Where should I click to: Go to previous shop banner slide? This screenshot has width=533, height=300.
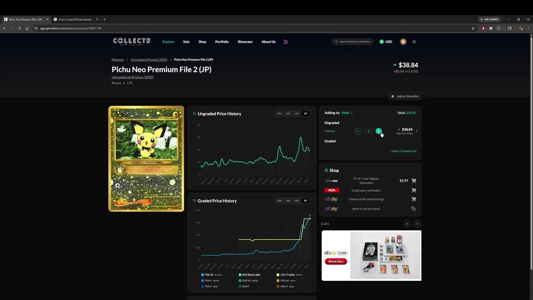click(x=407, y=224)
